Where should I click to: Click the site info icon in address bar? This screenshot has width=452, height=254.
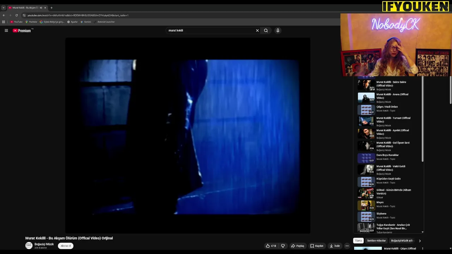click(24, 16)
